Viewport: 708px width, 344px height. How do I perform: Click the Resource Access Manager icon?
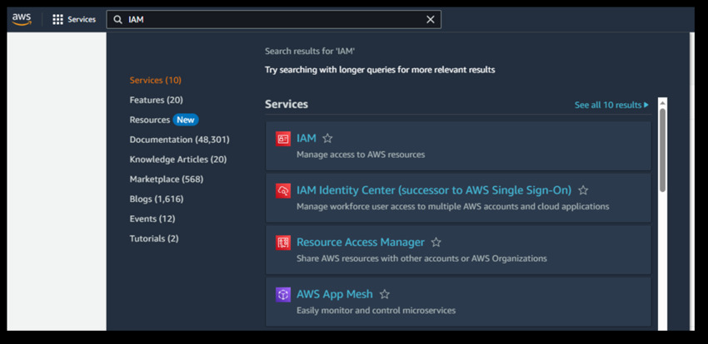pyautogui.click(x=283, y=243)
